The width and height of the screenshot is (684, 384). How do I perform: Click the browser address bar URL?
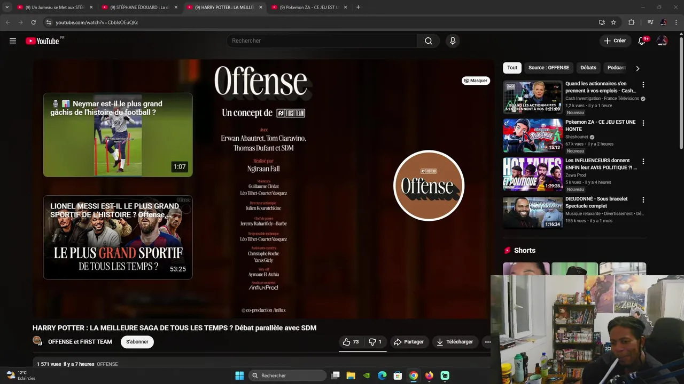coord(97,22)
